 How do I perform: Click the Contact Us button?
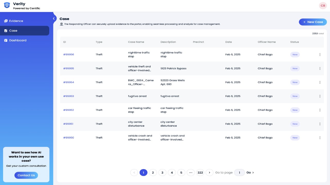point(26,175)
